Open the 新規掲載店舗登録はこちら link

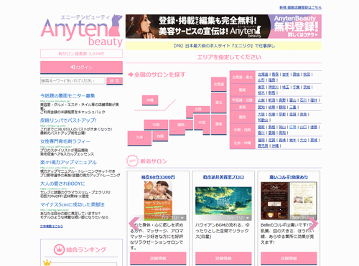pos(300,8)
